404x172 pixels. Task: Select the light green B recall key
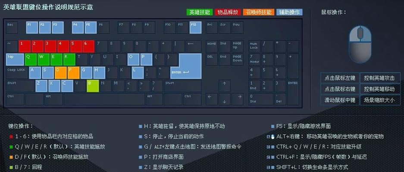(93, 86)
